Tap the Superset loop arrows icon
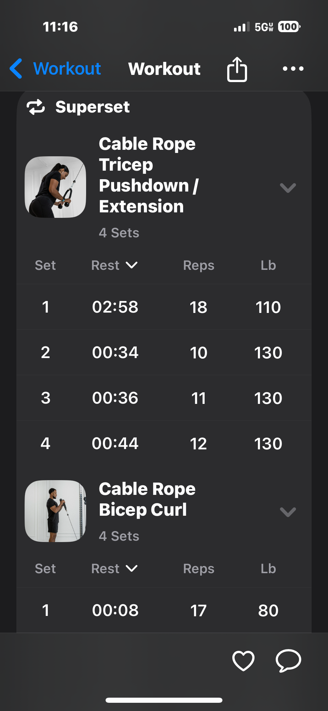This screenshot has height=711, width=328. click(x=36, y=107)
